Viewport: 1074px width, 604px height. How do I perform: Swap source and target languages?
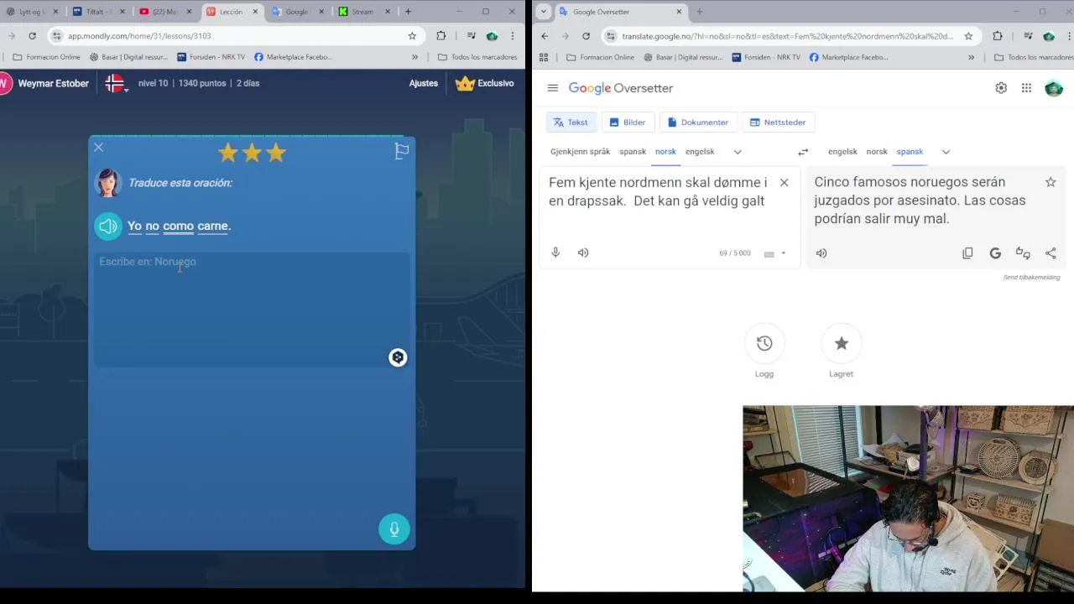click(803, 152)
